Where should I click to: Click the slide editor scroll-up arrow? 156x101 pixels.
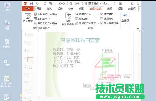pos(139,32)
